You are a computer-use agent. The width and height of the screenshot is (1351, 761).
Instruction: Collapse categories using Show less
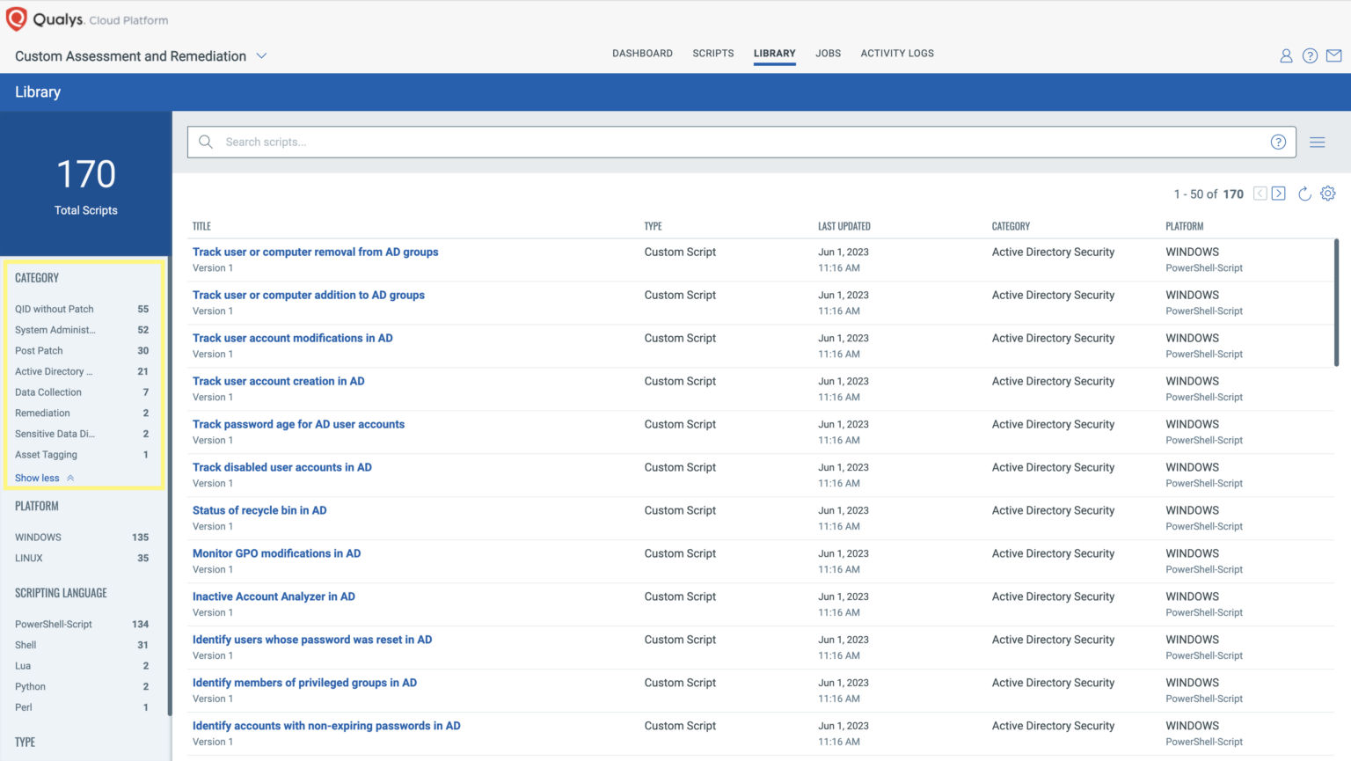(39, 478)
